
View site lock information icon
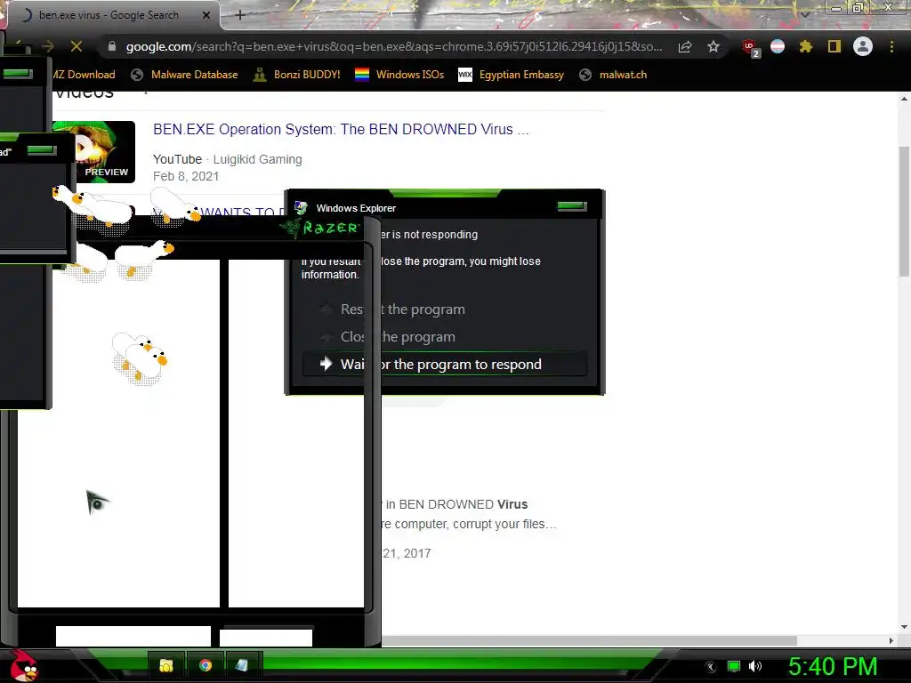click(111, 46)
